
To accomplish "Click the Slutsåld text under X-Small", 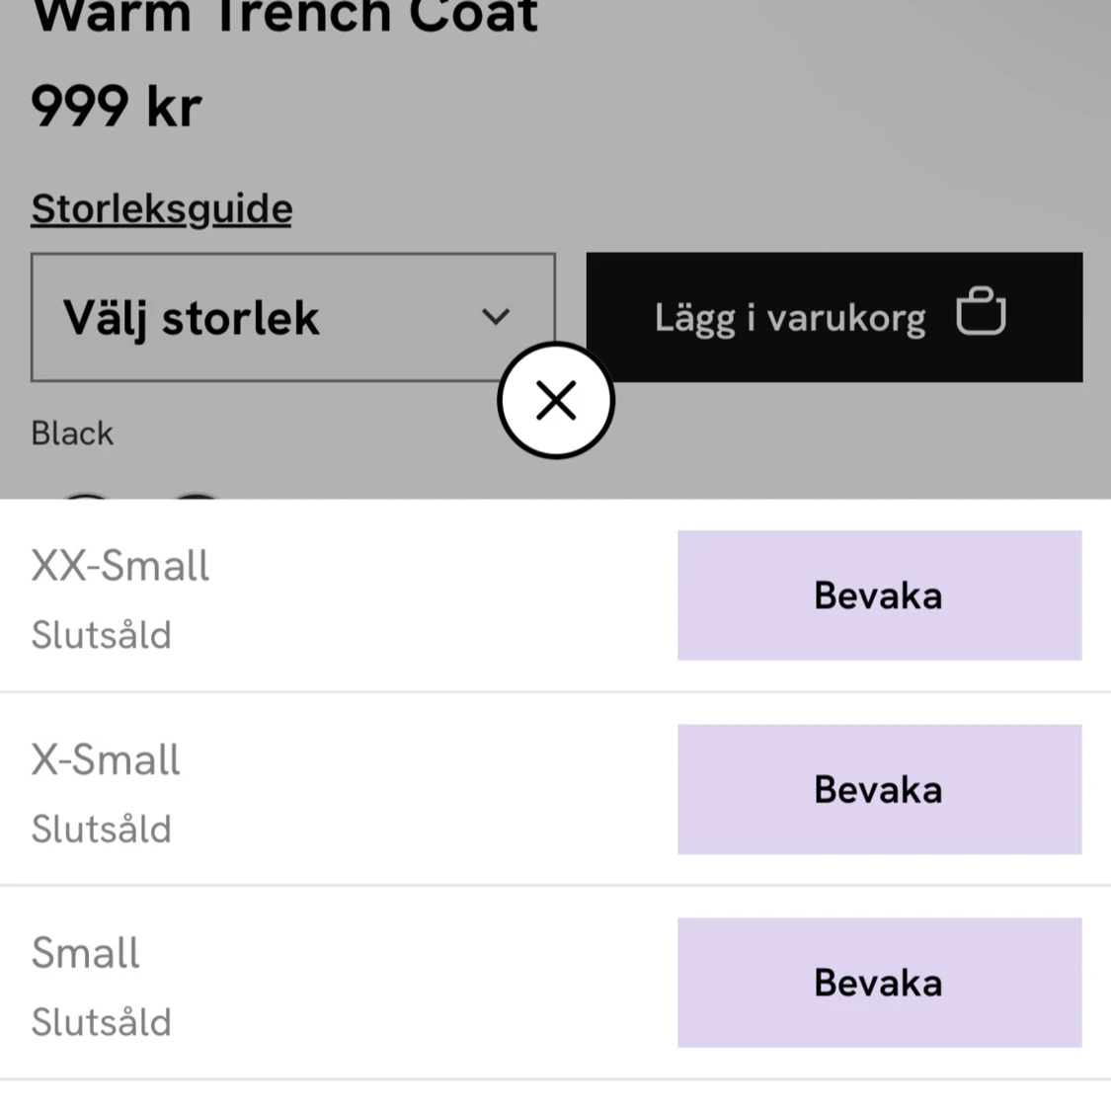I will click(x=102, y=829).
